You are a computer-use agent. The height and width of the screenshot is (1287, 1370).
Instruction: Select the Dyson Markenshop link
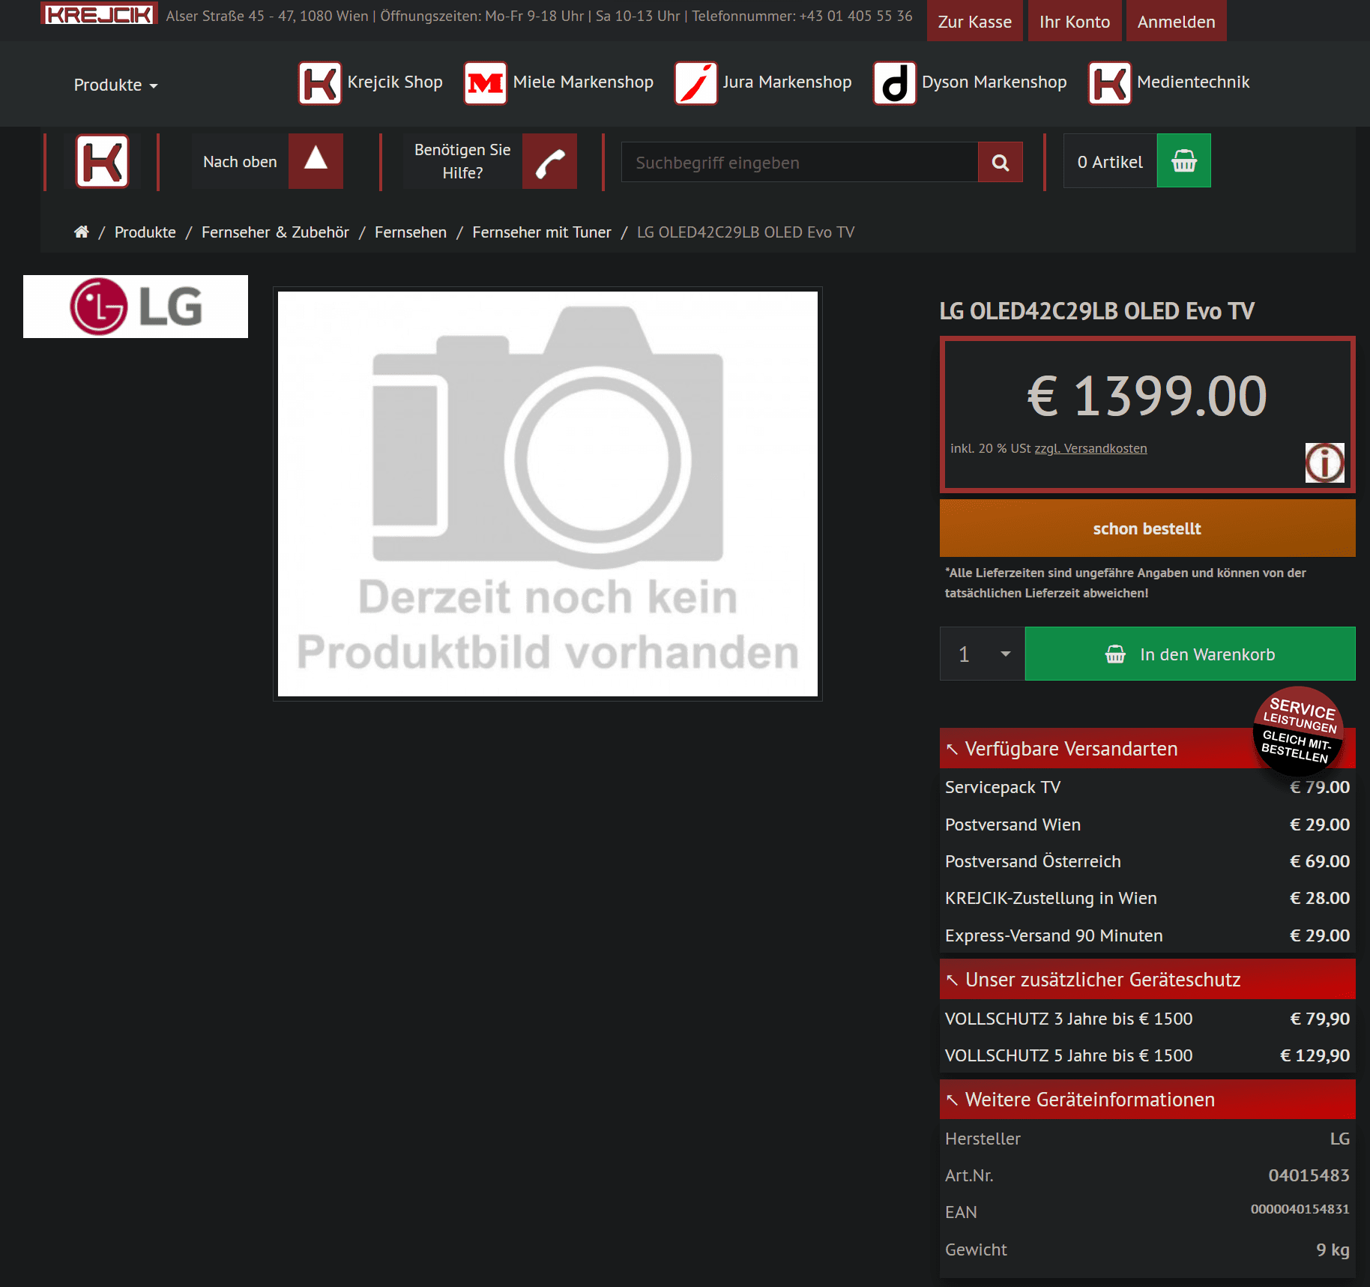coord(995,82)
